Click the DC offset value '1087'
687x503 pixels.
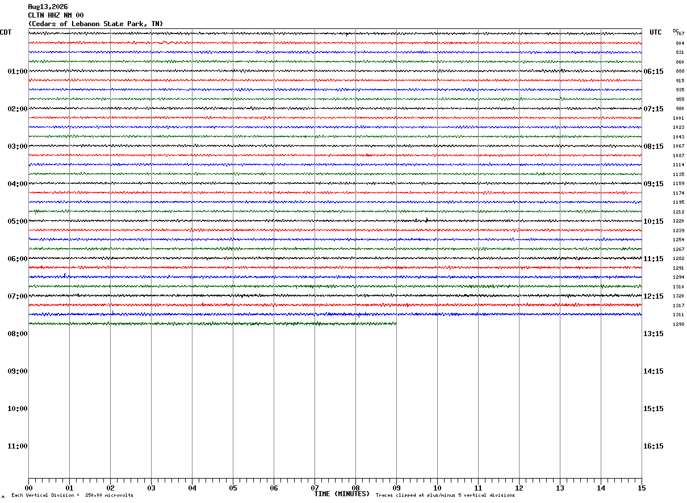[678, 156]
